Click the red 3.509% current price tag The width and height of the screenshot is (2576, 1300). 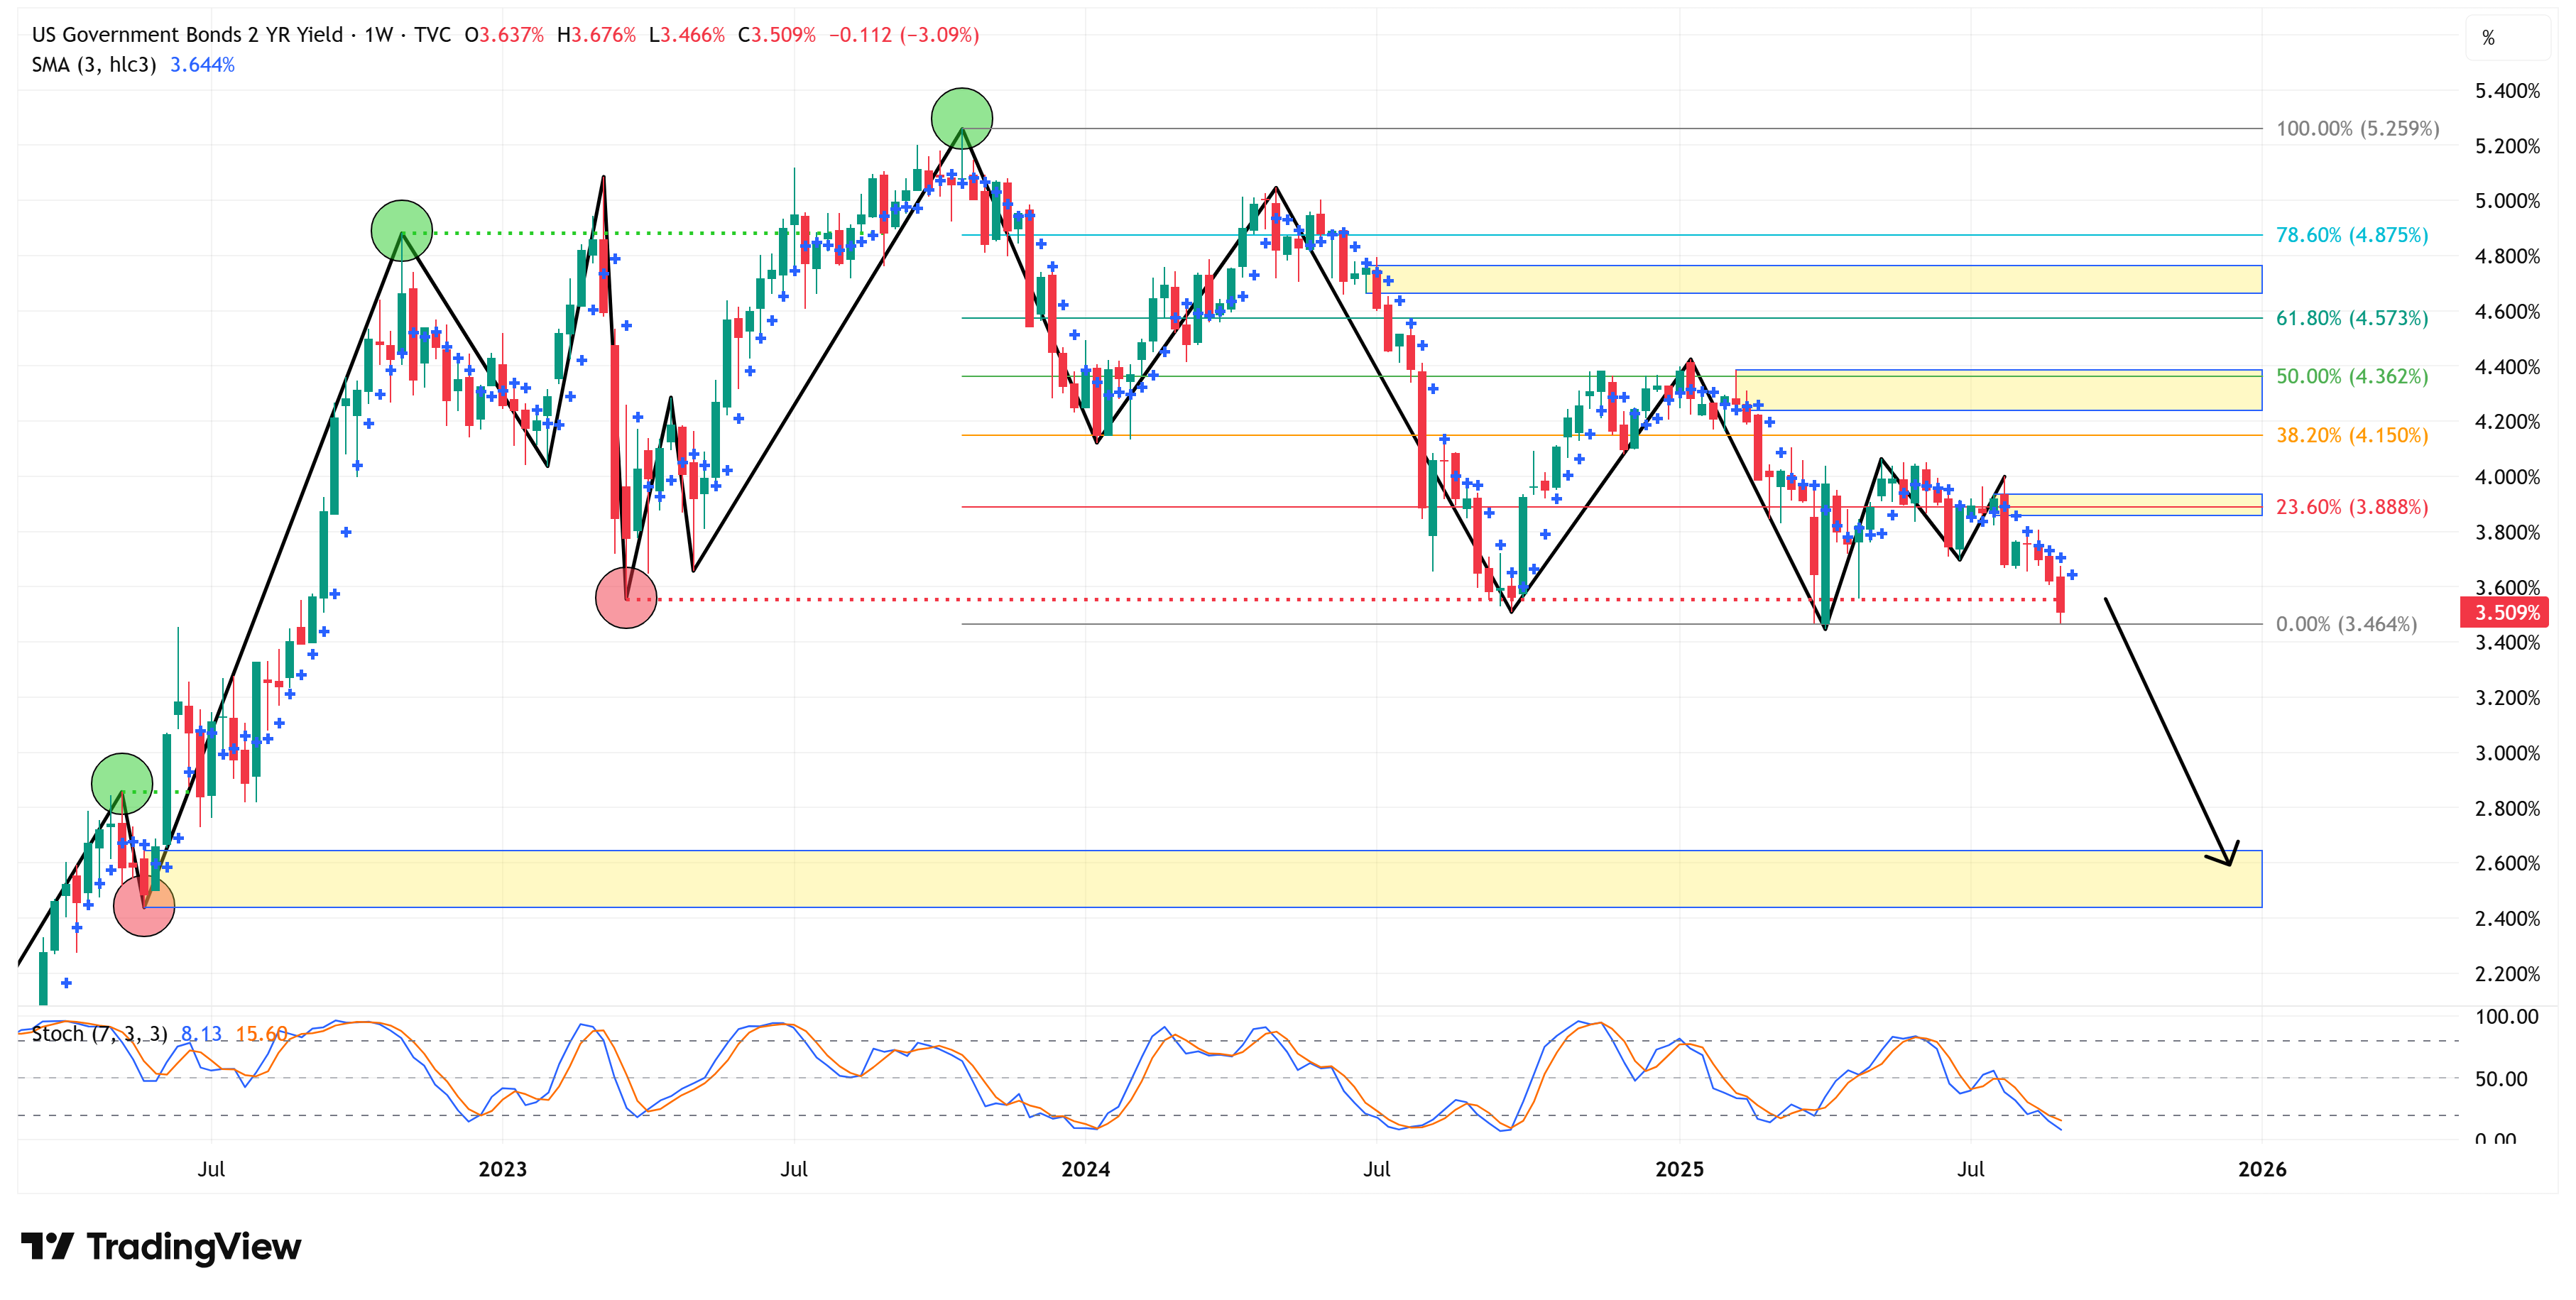[2505, 612]
